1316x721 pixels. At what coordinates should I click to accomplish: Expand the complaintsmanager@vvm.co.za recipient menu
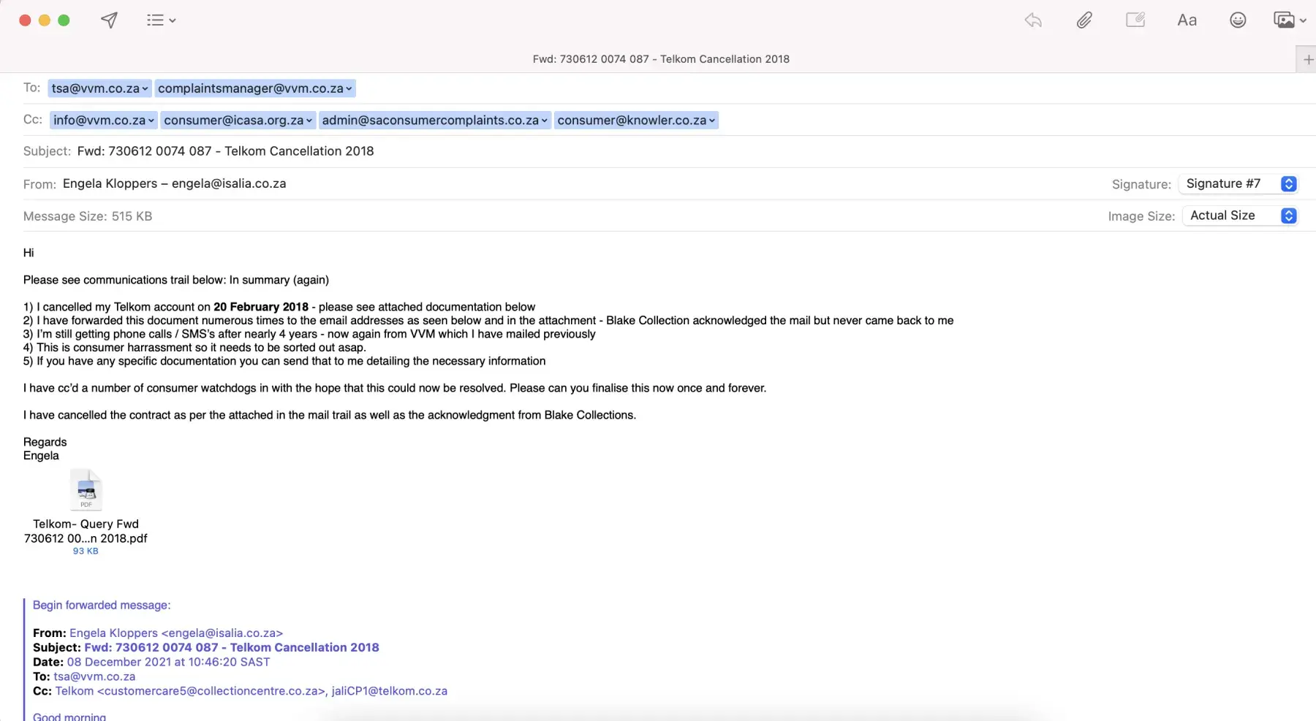(349, 89)
